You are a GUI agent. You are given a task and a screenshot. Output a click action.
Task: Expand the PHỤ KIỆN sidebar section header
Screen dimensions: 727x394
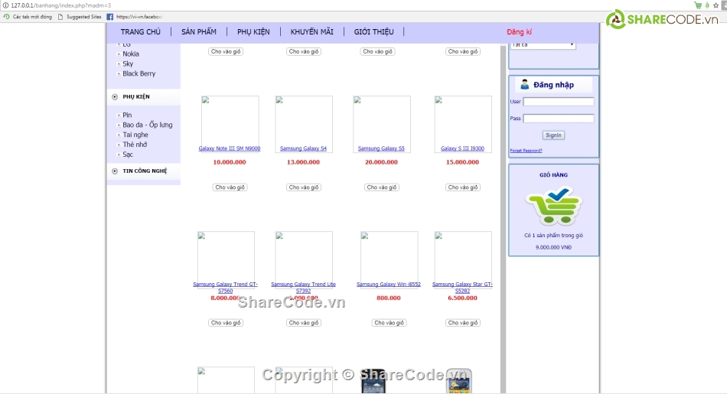pos(136,97)
